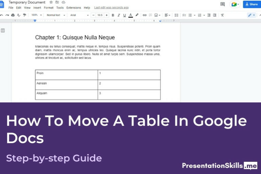This screenshot has height=174, width=261.
Task: Click the table cell containing 2
Action: pos(129,85)
